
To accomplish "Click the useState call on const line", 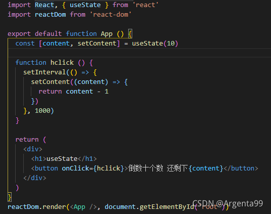I will click(147, 44).
